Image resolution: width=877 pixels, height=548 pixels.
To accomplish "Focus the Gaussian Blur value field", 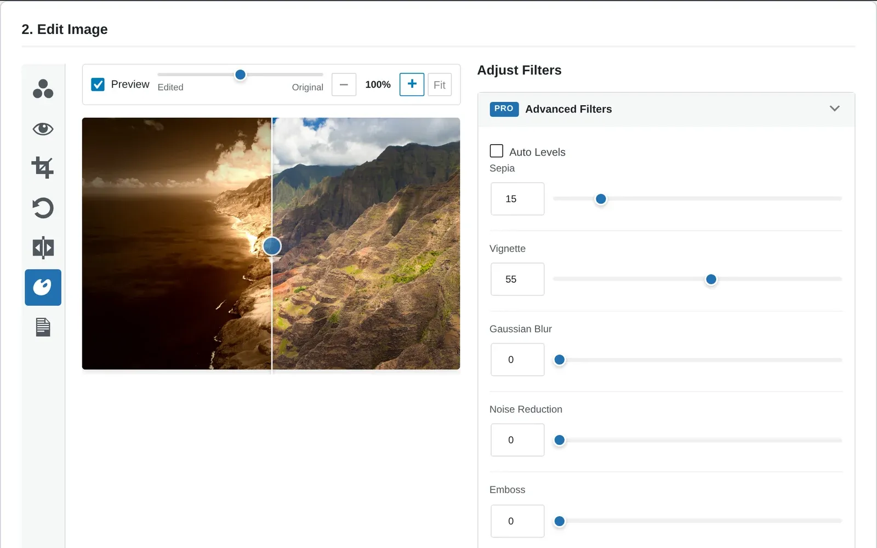I will click(x=517, y=359).
